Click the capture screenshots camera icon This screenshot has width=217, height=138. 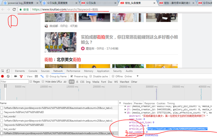coord(16,76)
